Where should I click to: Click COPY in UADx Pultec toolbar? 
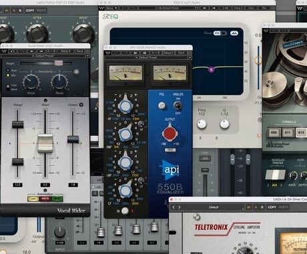click(30, 11)
